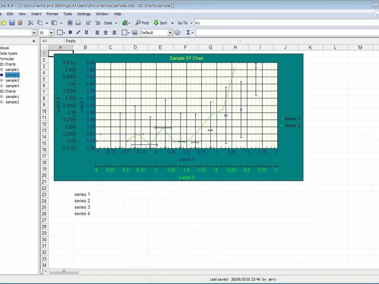Image resolution: width=379 pixels, height=284 pixels.
Task: Undo the last action
Action: [x=89, y=23]
